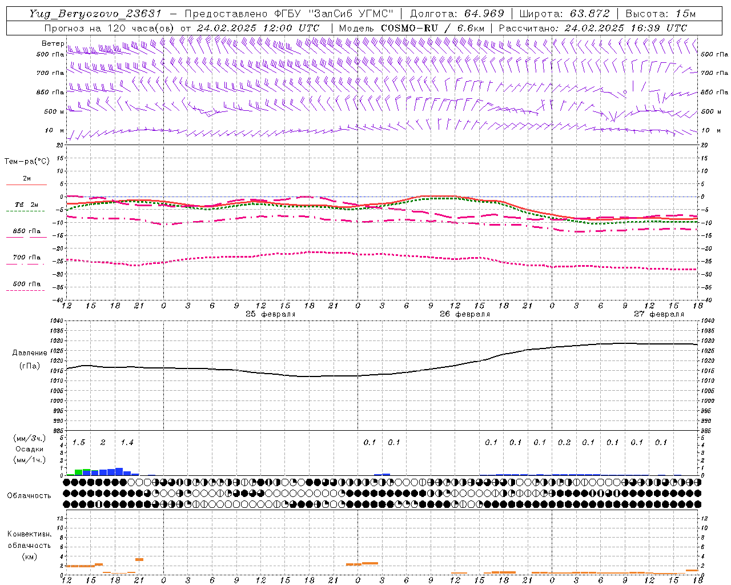Click the latitude value 'Широта: 63.872'
This screenshot has height=585, width=731.
coord(564,14)
